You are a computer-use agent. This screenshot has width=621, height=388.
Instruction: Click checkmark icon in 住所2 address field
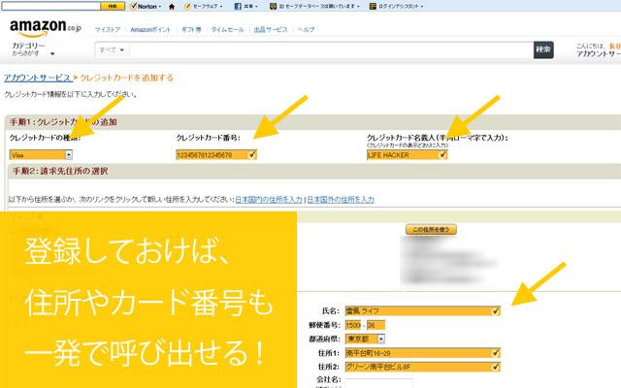pyautogui.click(x=496, y=367)
